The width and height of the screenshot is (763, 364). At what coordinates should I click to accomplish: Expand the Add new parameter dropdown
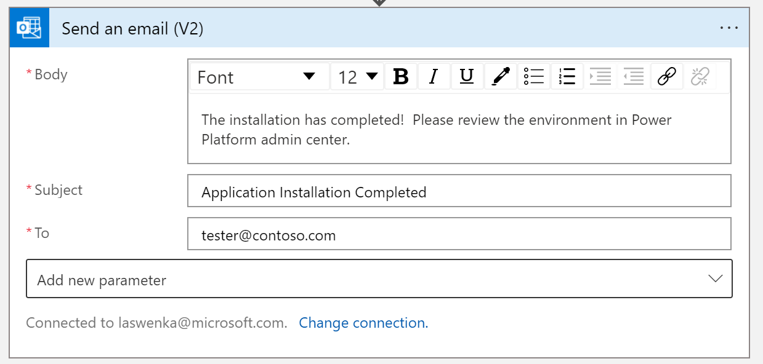(379, 279)
